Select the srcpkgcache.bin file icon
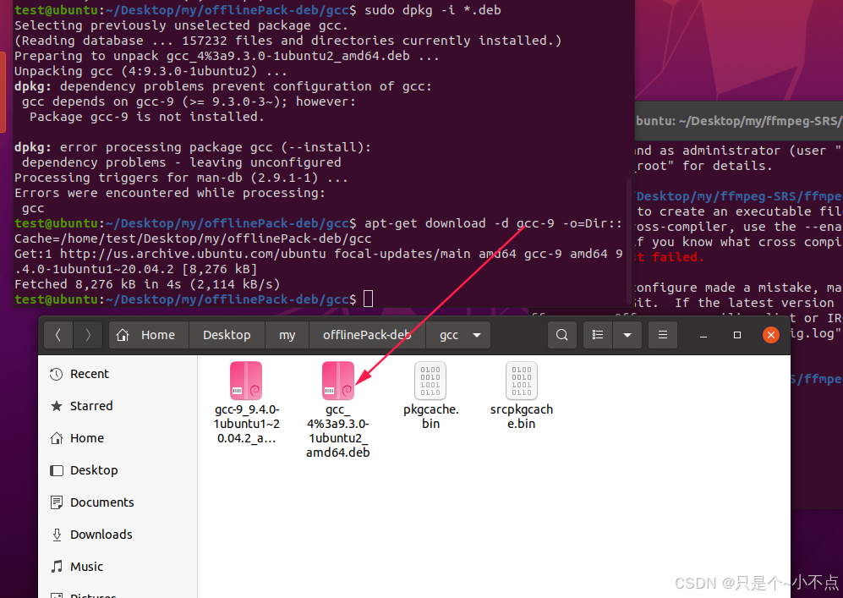 click(522, 381)
